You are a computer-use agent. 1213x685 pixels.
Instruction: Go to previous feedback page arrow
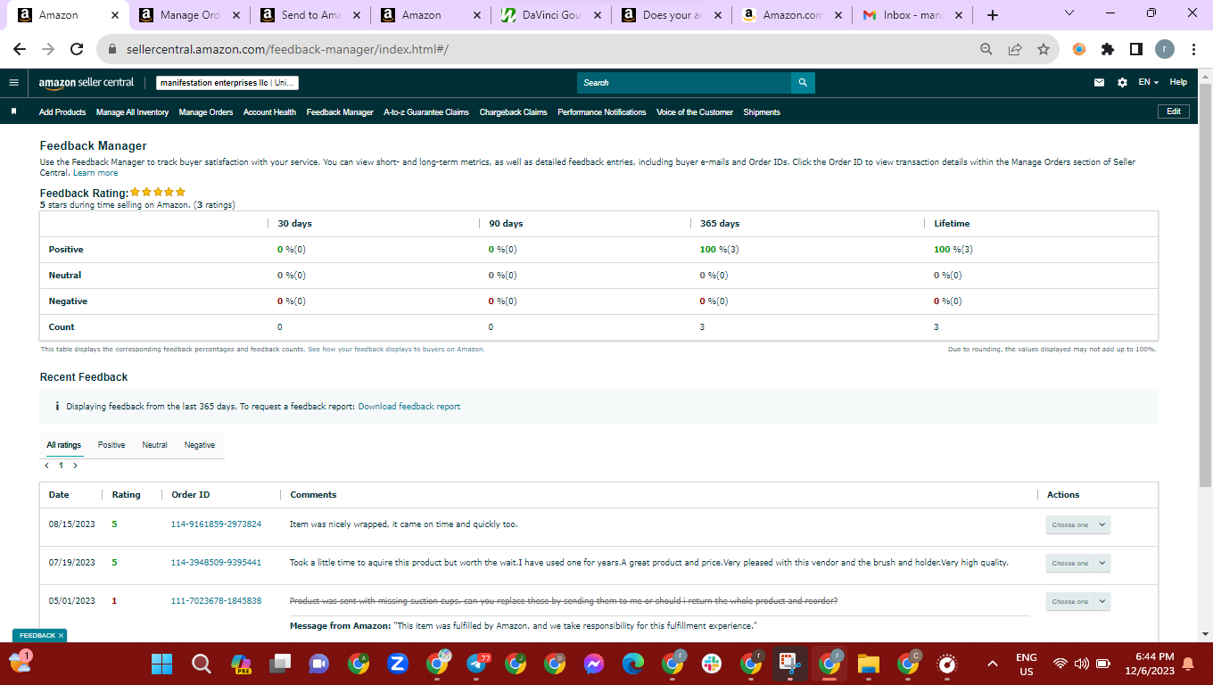coord(47,466)
